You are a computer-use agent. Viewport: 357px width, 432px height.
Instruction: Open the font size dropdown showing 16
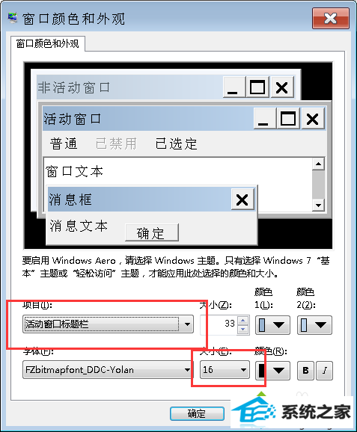225,370
